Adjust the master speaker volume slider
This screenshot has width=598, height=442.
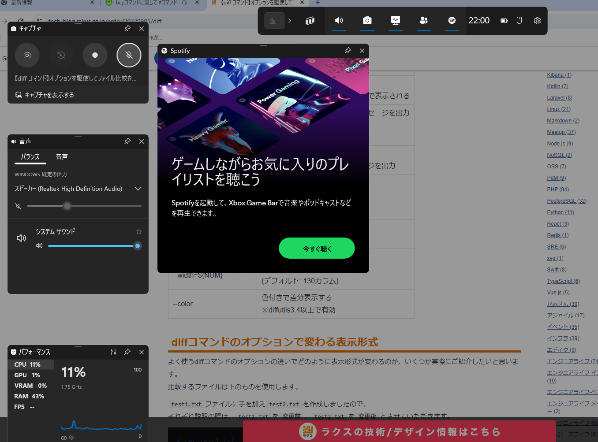[x=84, y=206]
